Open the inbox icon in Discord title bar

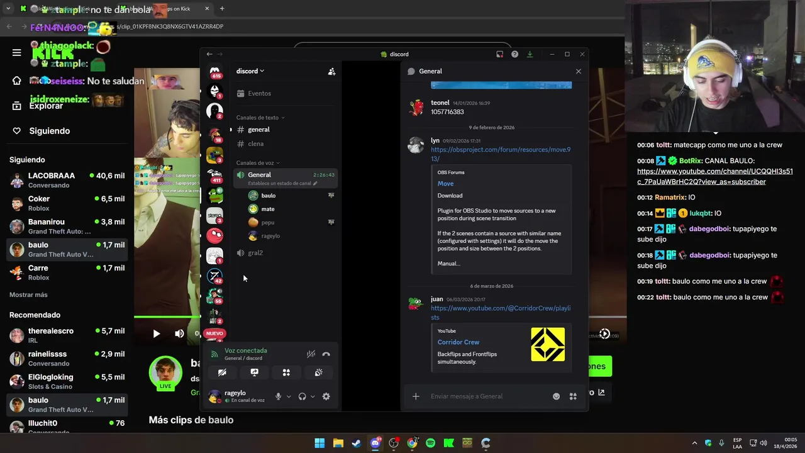(499, 54)
